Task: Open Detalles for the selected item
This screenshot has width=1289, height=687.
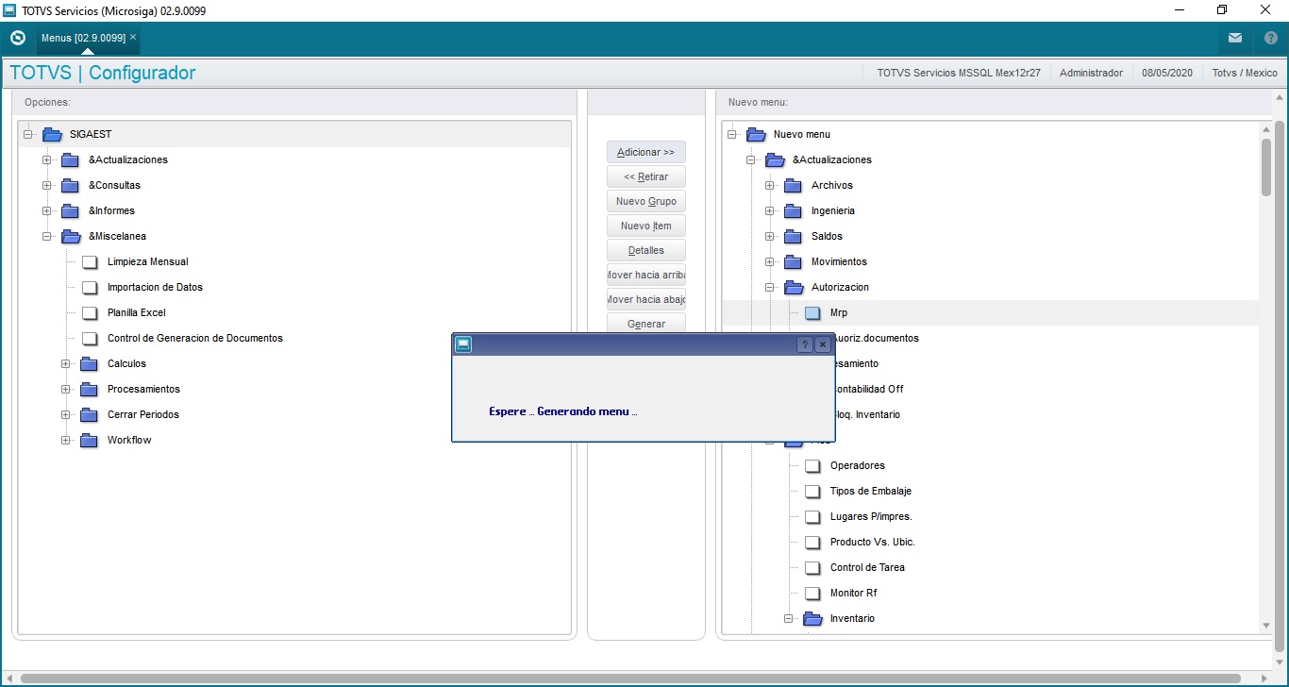Action: [646, 250]
